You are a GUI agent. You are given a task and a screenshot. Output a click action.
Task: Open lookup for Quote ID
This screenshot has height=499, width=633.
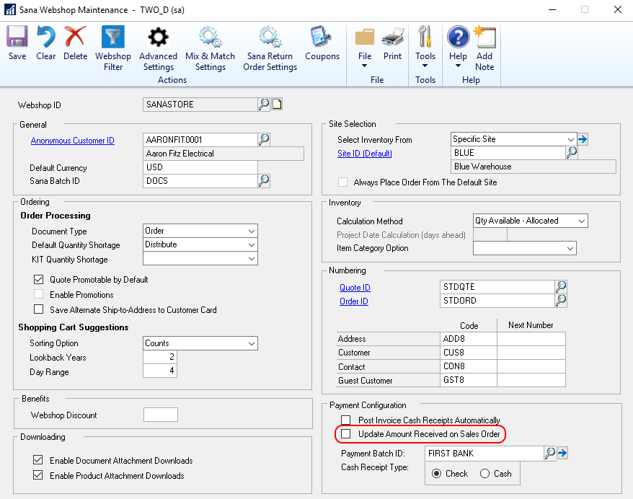click(561, 287)
